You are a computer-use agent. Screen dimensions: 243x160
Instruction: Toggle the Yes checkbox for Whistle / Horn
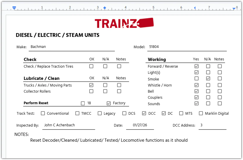197,85
